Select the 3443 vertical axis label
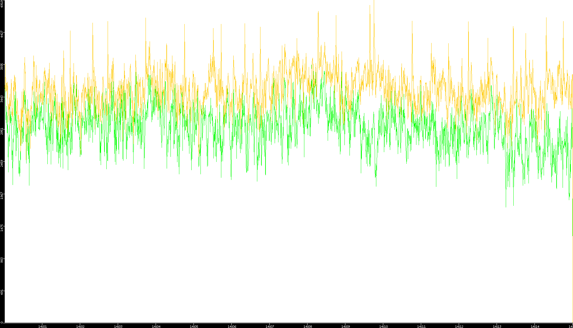Viewport: 573px width, 328px height. pos(2,99)
